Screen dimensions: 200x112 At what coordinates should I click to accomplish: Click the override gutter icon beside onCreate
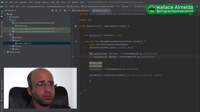tap(76, 41)
